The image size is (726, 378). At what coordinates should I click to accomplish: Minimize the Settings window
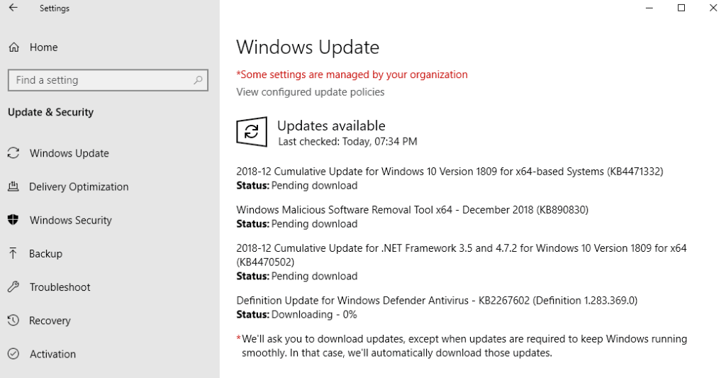click(x=649, y=8)
